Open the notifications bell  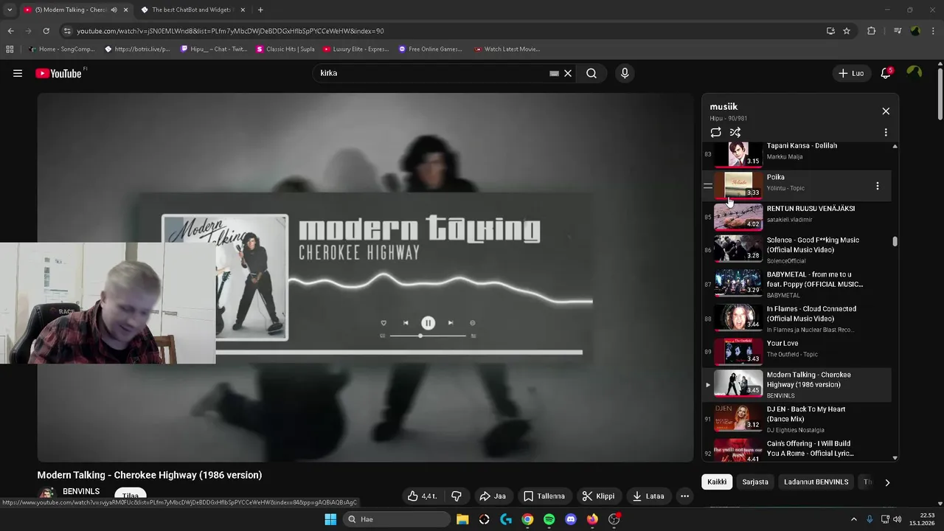click(886, 73)
